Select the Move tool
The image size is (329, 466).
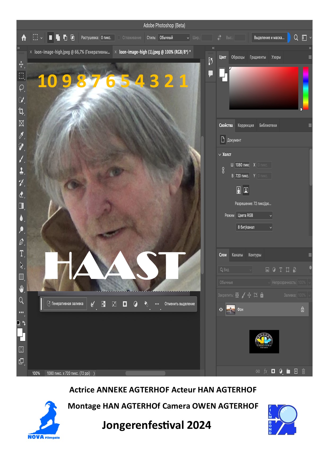21,64
